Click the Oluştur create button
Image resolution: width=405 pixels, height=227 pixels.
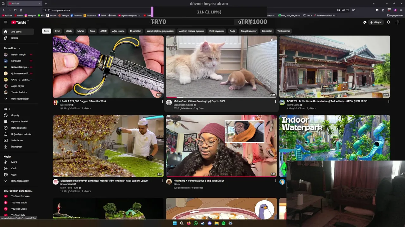click(376, 22)
